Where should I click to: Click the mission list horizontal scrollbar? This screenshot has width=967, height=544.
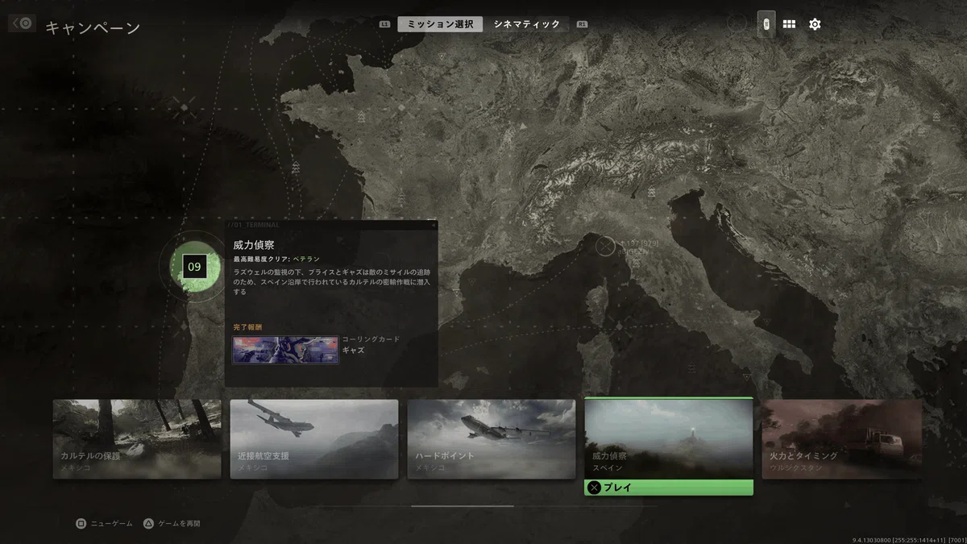coord(463,506)
